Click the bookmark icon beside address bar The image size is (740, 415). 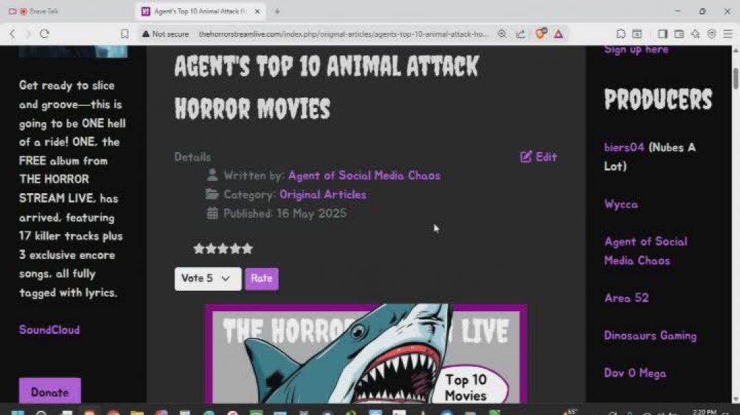click(124, 34)
